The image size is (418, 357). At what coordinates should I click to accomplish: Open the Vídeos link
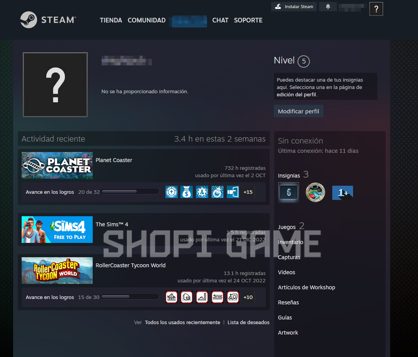(x=286, y=272)
